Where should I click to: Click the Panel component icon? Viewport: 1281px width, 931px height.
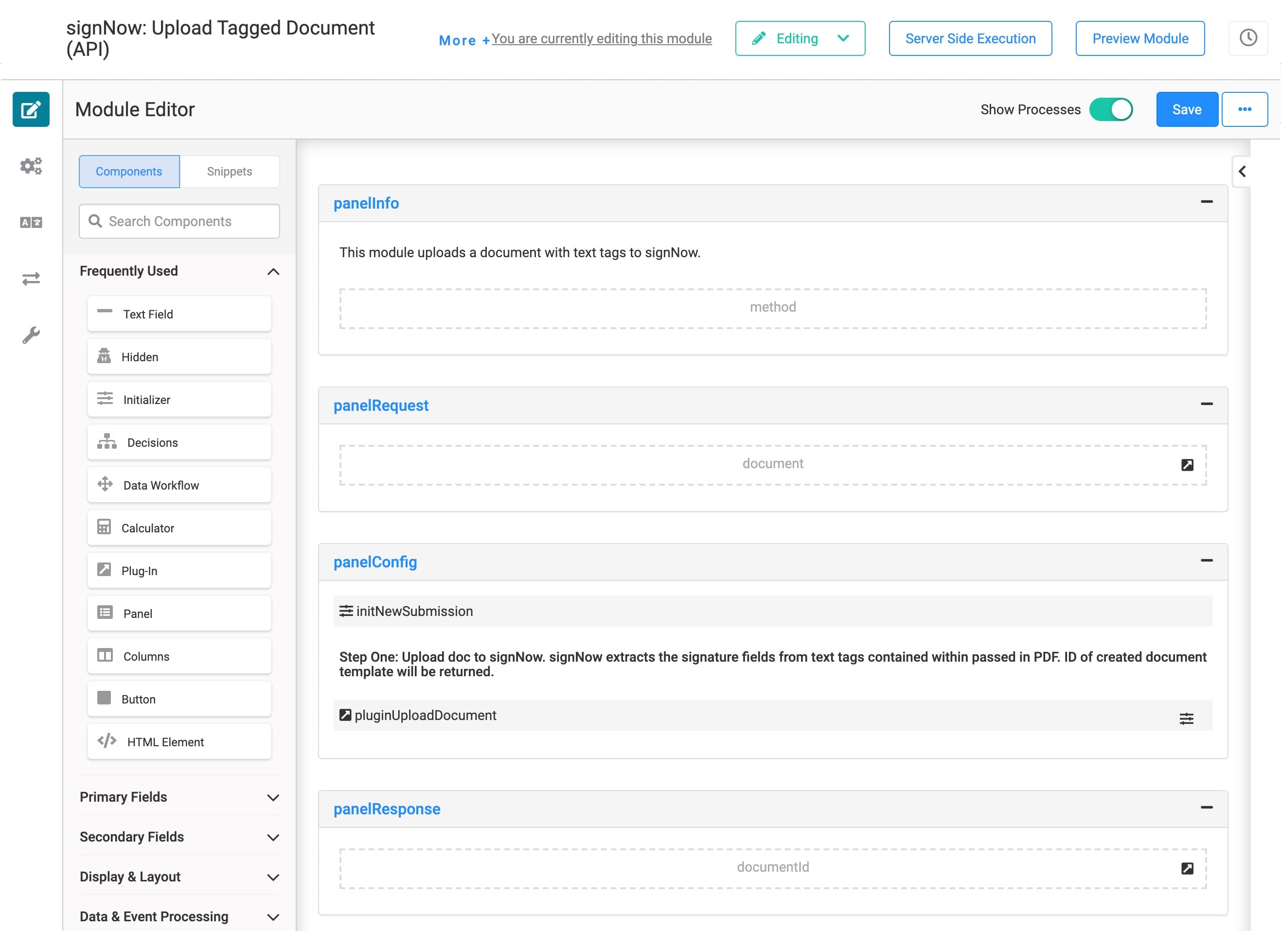coord(105,613)
